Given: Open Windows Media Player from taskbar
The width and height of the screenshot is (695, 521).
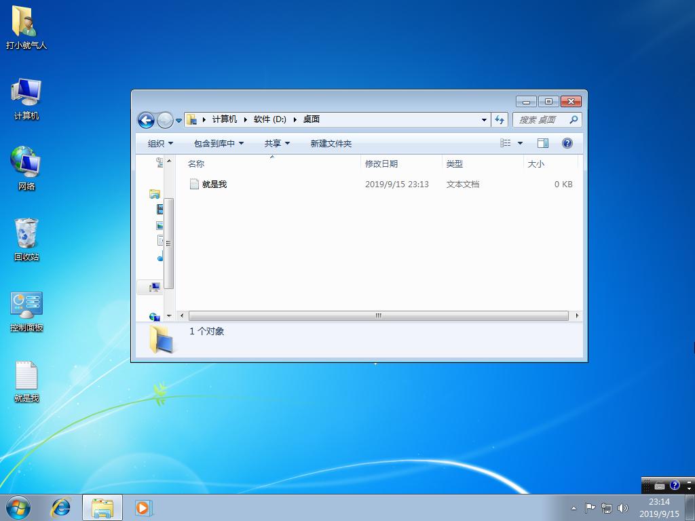Looking at the screenshot, I should pos(143,507).
